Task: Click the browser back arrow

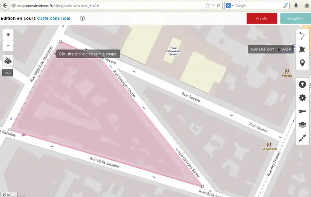Action: tap(6, 6)
